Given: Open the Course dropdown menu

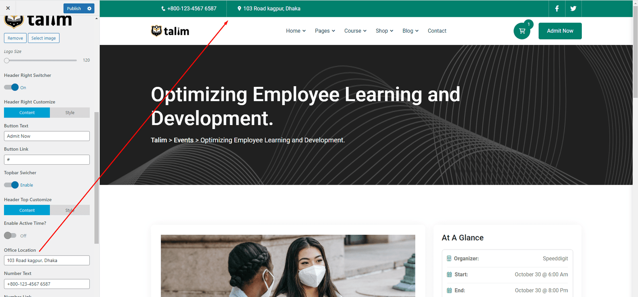Looking at the screenshot, I should click(355, 31).
